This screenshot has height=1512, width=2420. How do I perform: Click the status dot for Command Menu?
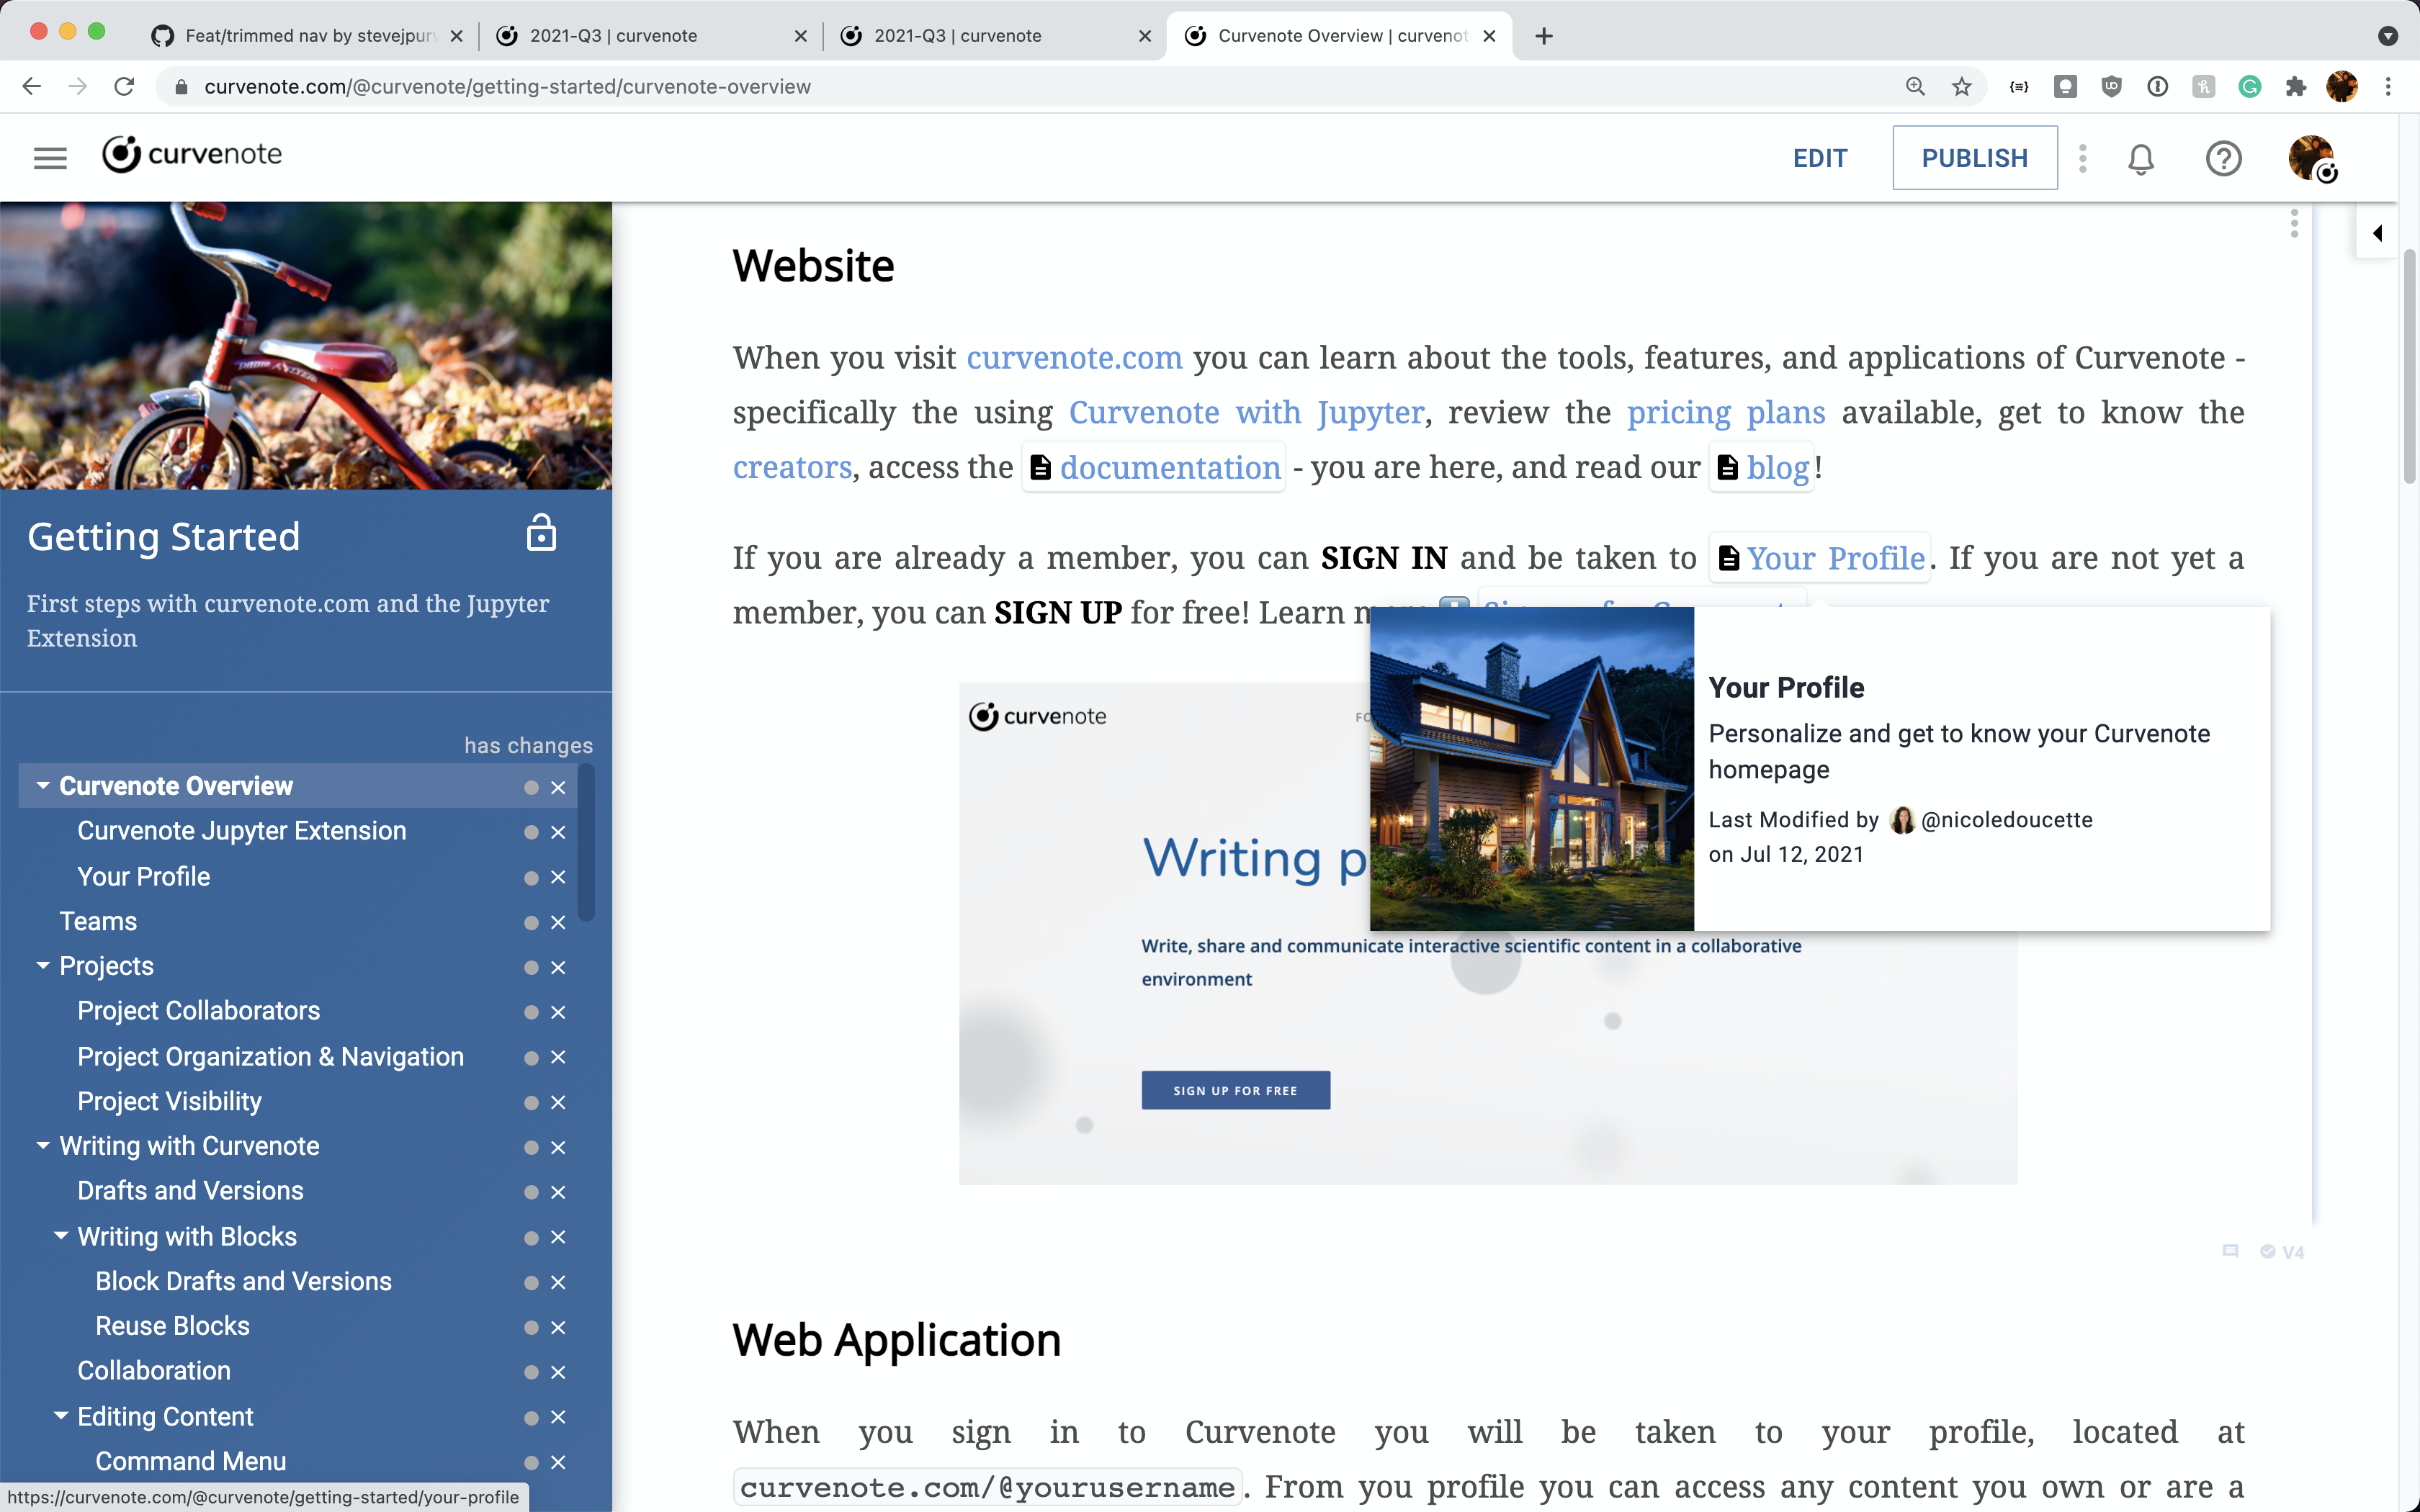(x=531, y=1462)
